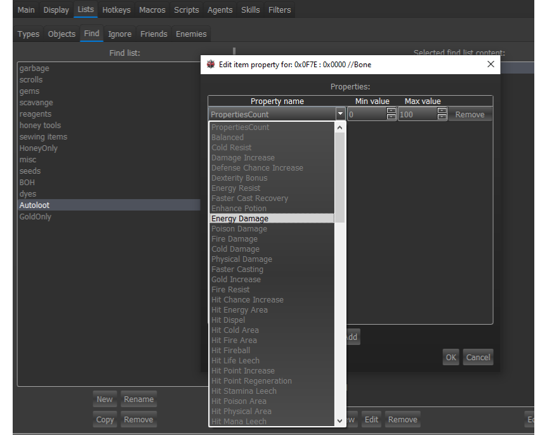Remove the PropertiesCount property row
Image resolution: width=547 pixels, height=435 pixels.
click(x=470, y=114)
